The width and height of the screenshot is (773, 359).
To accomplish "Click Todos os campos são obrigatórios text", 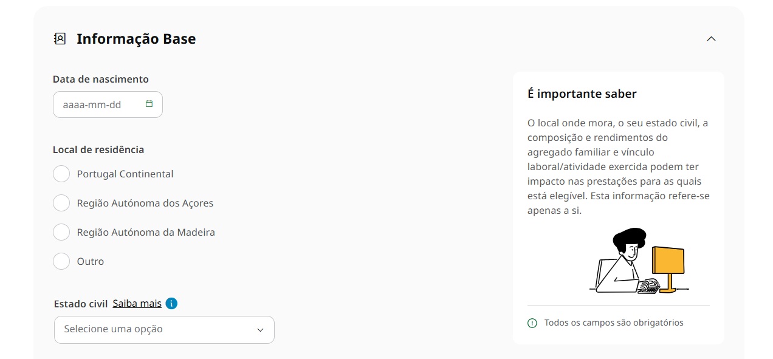I will click(614, 323).
